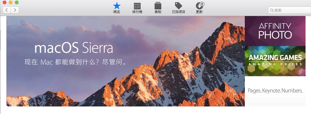Open the macOS Sierra banner
Image resolution: width=311 pixels, height=114 pixels.
[x=125, y=61]
